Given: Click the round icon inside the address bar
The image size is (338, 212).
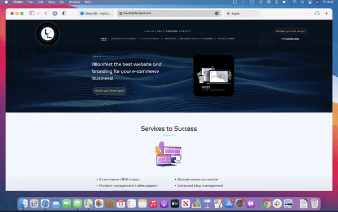Looking at the screenshot, I should pos(217,14).
